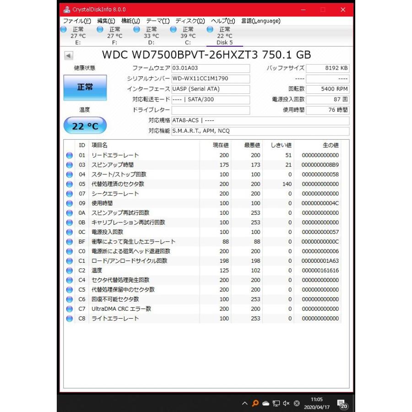Click the status orb for 温度 attribute C2
Screen dimensions: 412x412
[70, 271]
